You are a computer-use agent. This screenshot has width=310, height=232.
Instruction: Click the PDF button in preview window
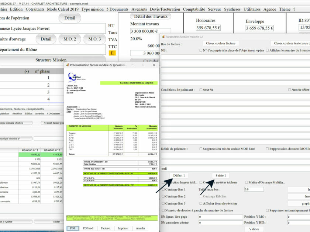(x=73, y=228)
